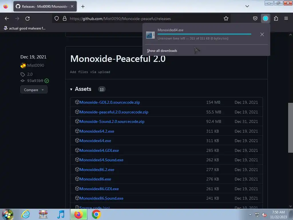
Task: Launch Internet Explorer from the taskbar
Action: 25,214
